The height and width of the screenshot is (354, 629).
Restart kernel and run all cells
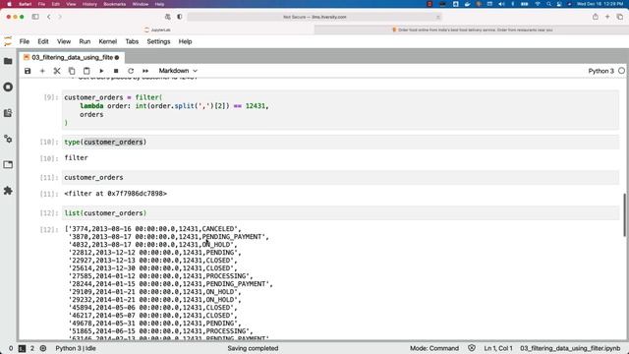pyautogui.click(x=145, y=71)
